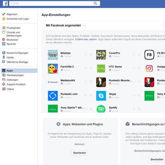165x165 pixels.
Task: Edit Runtastic.com with pencil icon
Action: 86,95
